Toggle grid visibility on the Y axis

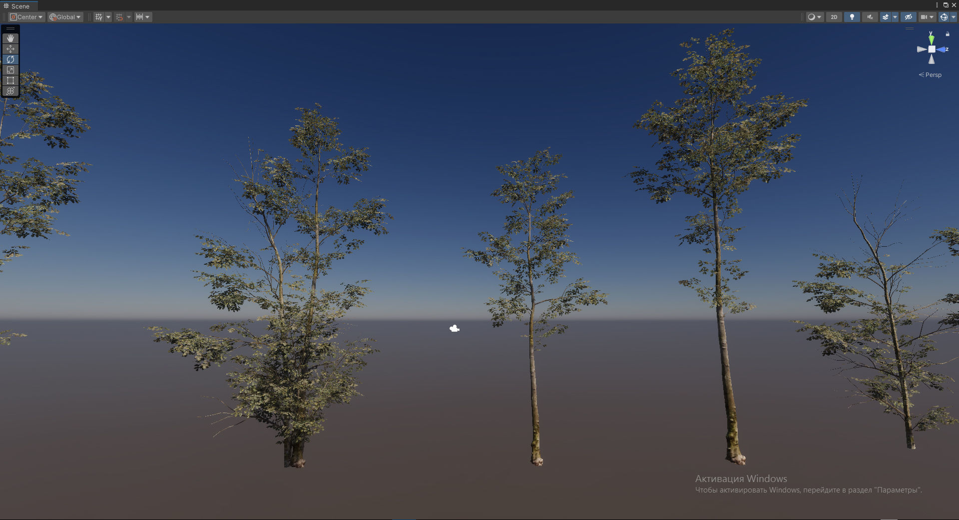point(99,17)
